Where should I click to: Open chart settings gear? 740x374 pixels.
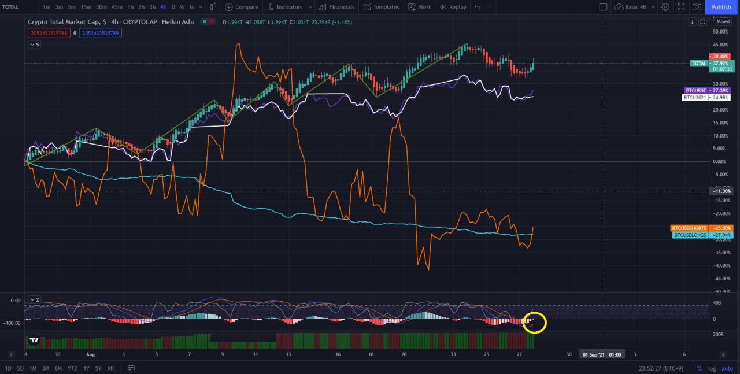(665, 7)
